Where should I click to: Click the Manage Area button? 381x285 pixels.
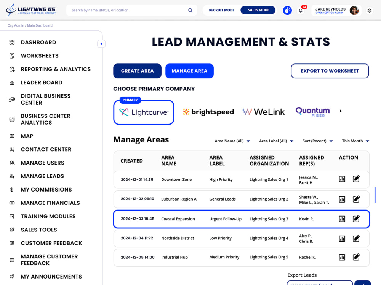pyautogui.click(x=189, y=71)
